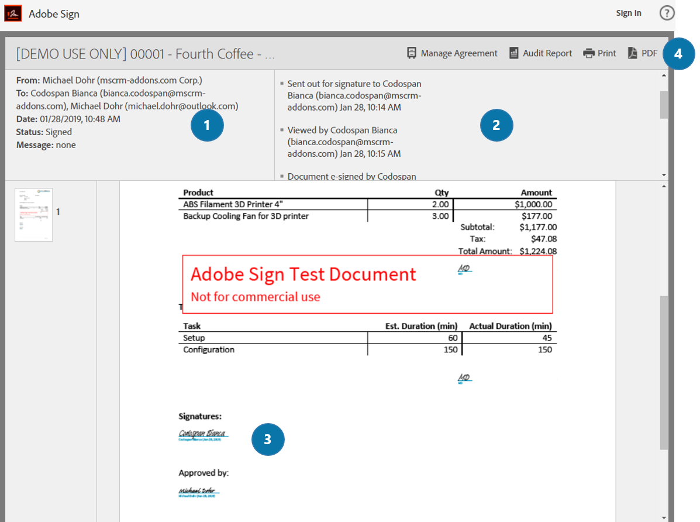Screen dimensions: 700x522
Task: Click the 'Configuration' task row
Action: tap(367, 349)
